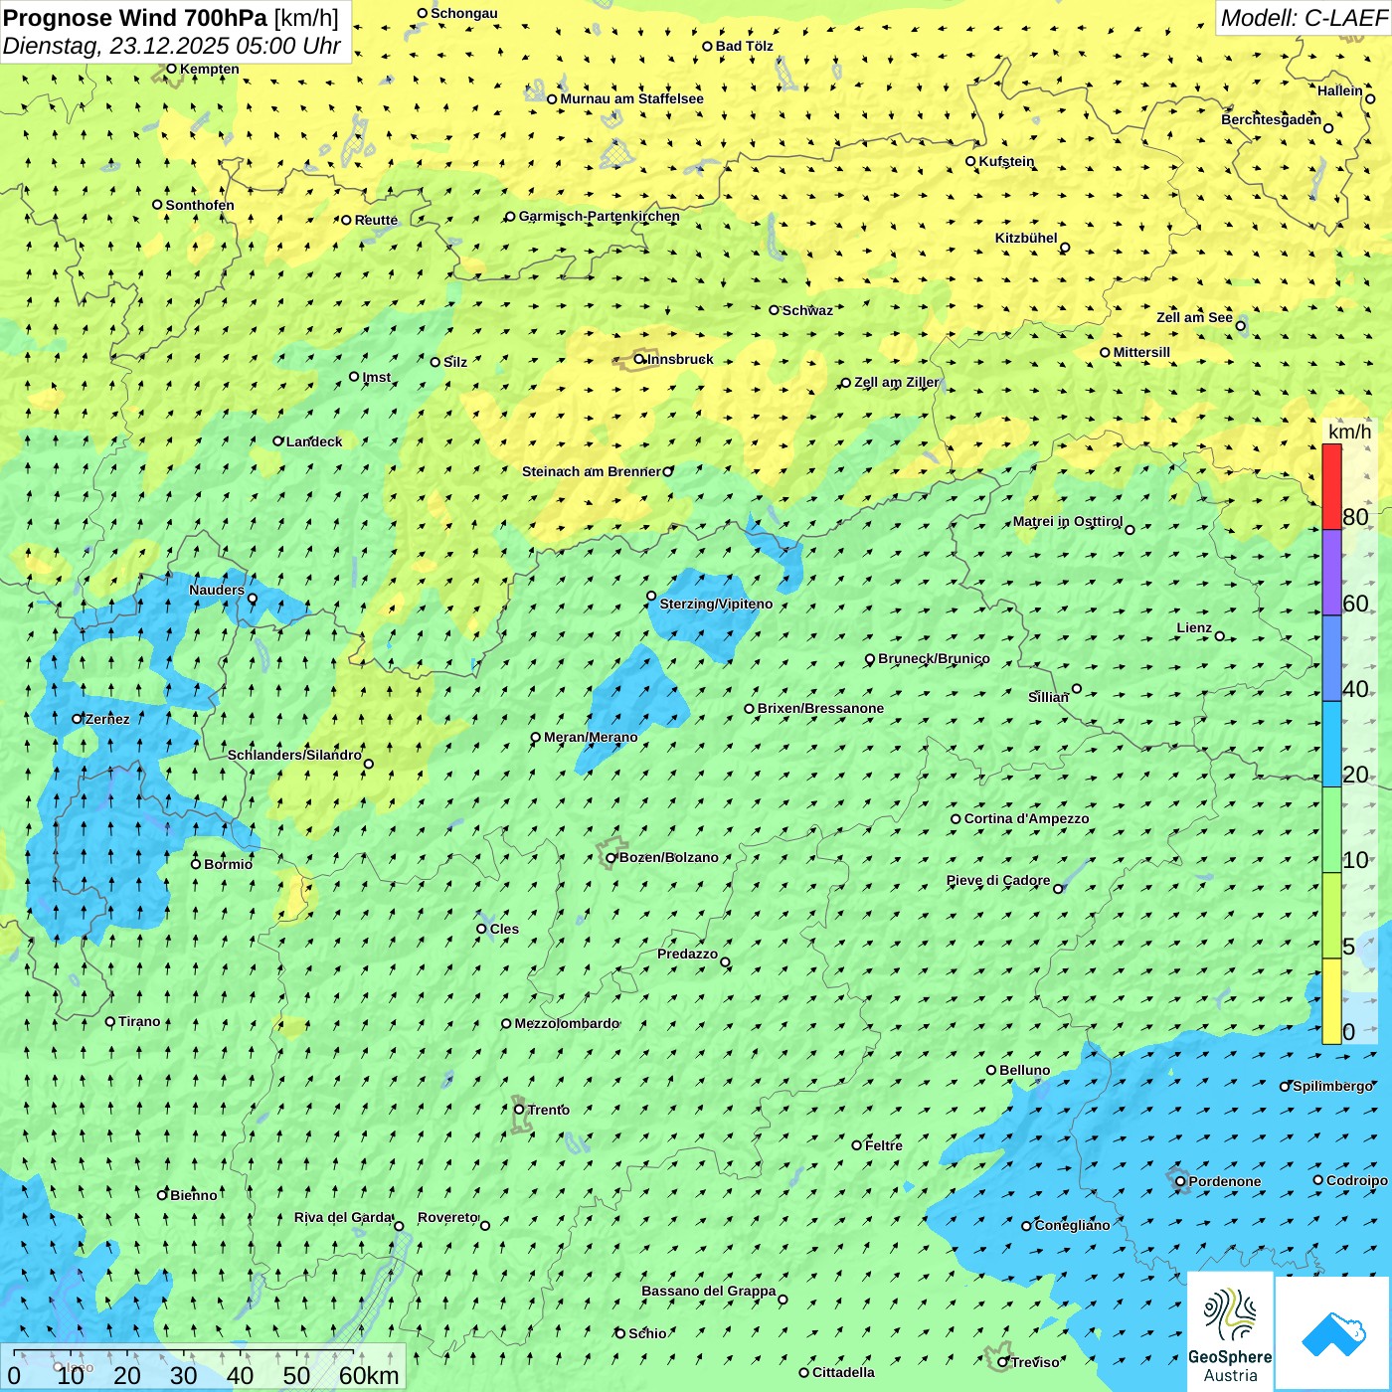
Task: Click the Lienz marker circle
Action: point(1220,636)
